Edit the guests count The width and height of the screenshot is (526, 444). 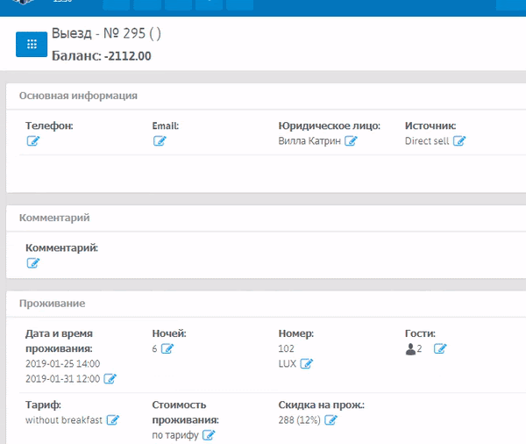[440, 349]
